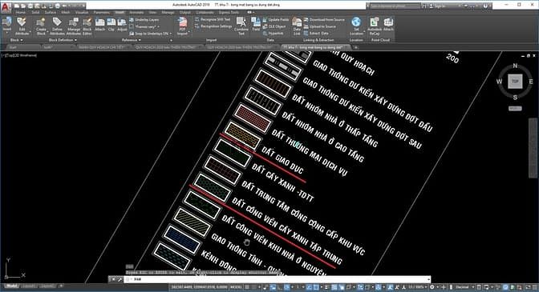539x292 pixels.
Task: Open Recognition Settings
Action: click(213, 26)
